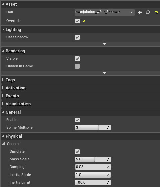Click Inertia Limit field's arrow icon
Viewport: 160px width, 187px height.
point(108,183)
